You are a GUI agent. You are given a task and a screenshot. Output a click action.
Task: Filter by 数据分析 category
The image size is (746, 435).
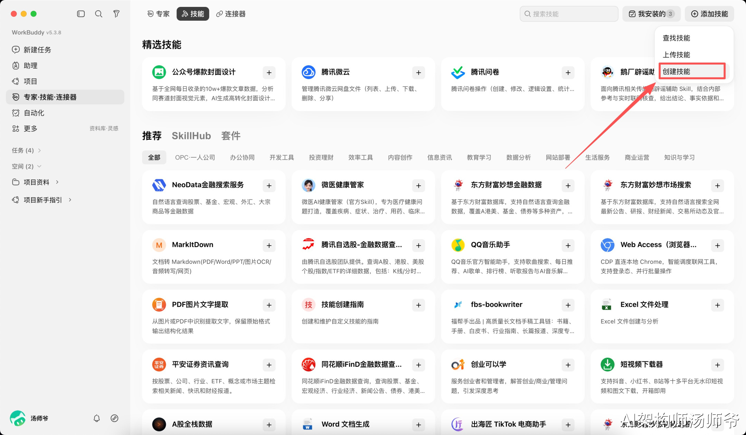[519, 158]
